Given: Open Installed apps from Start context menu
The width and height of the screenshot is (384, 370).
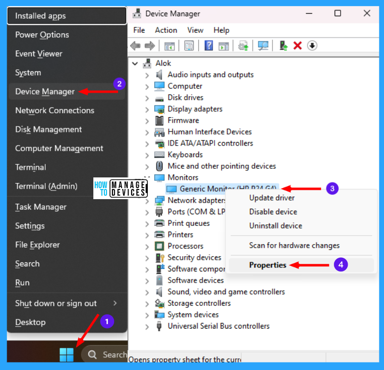Looking at the screenshot, I should [x=67, y=16].
